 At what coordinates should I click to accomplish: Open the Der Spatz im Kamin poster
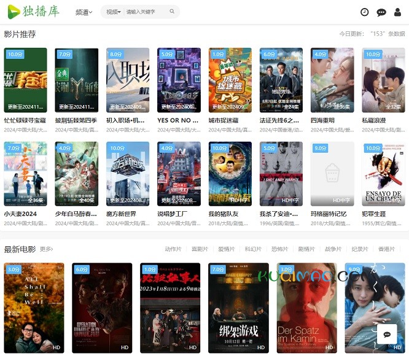307,308
